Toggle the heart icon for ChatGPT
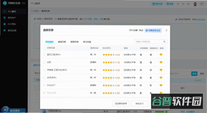This screenshot has width=207, height=113. [x=161, y=85]
